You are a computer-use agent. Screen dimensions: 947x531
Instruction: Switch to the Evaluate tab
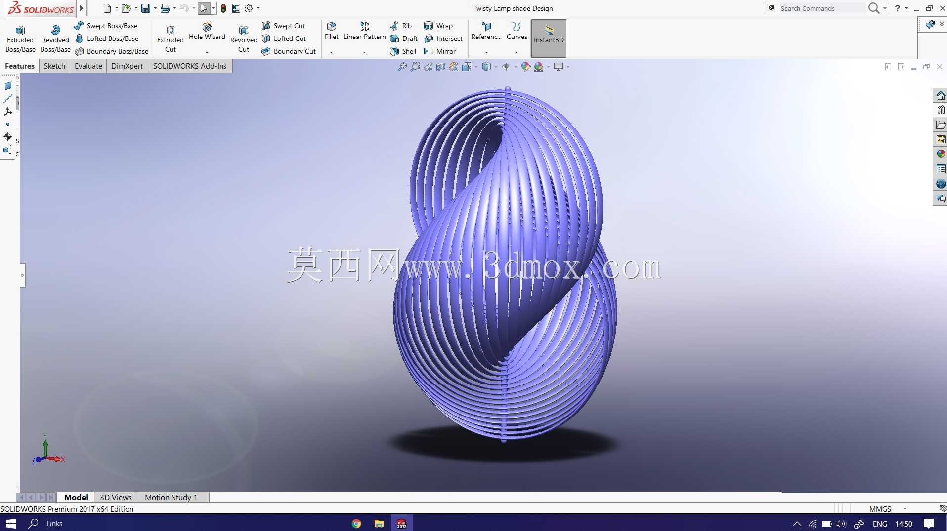88,66
